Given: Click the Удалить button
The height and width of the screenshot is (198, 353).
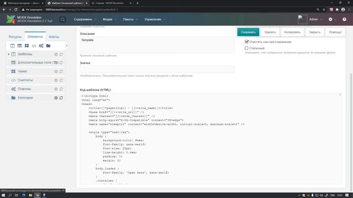Looking at the screenshot, I should (270, 32).
